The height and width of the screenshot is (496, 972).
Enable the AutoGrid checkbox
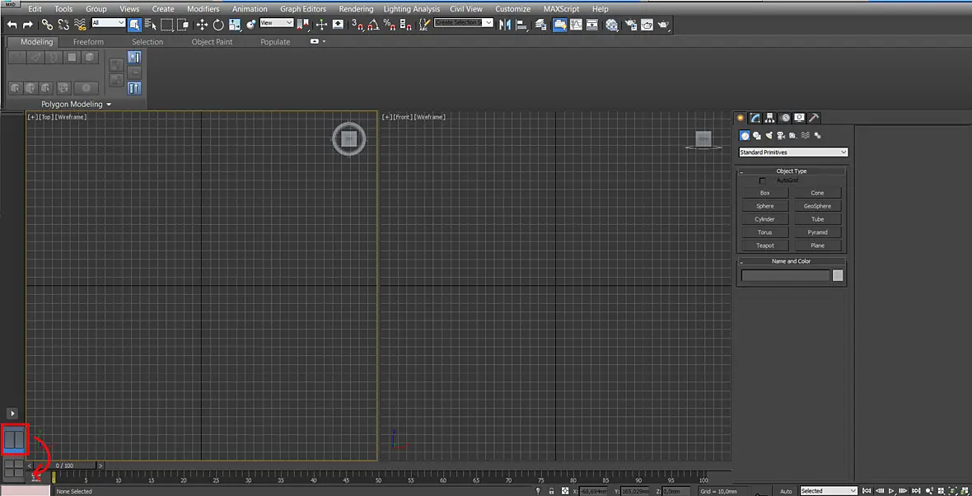763,180
